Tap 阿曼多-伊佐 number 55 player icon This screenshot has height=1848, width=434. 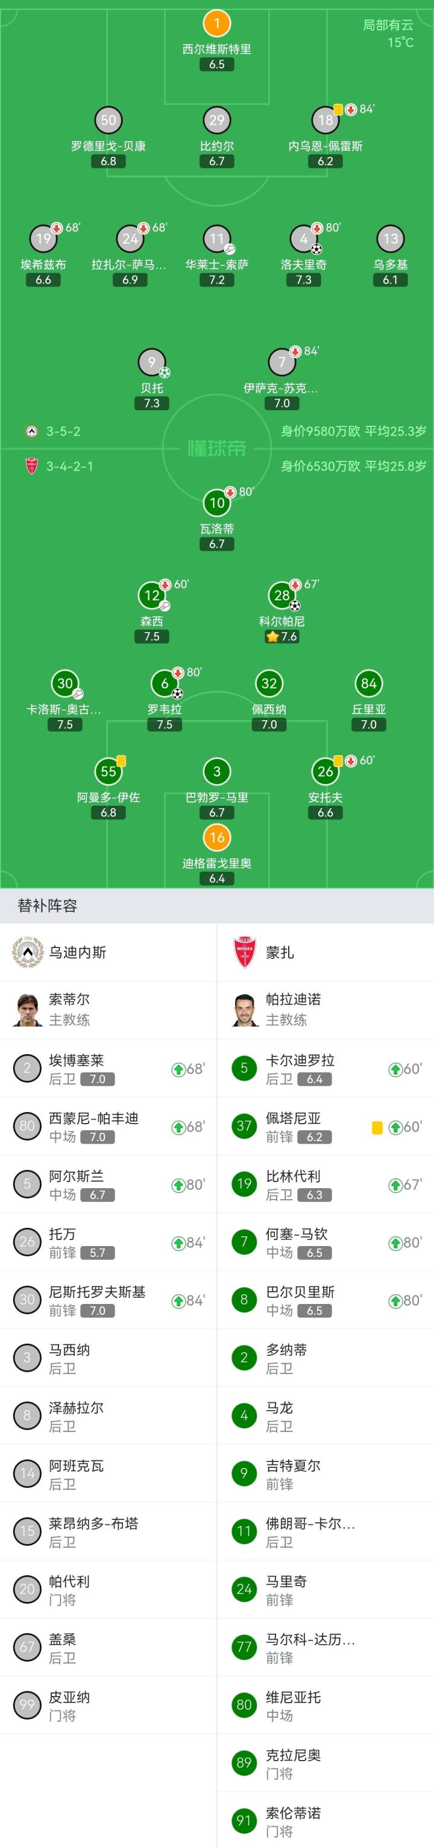click(x=108, y=771)
